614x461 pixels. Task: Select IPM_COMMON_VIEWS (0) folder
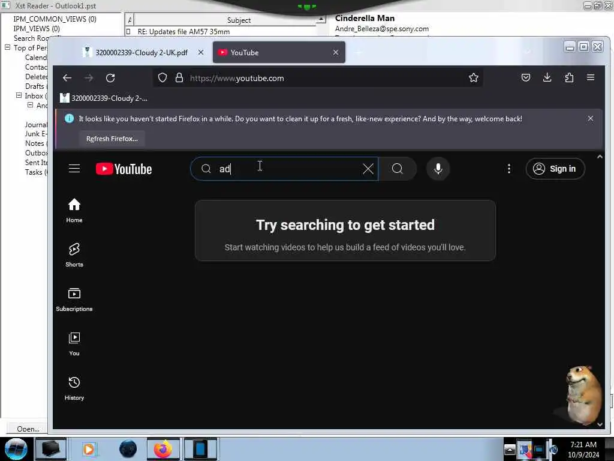[55, 19]
